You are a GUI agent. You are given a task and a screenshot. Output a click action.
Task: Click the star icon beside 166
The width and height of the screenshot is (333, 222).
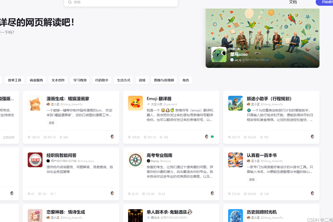click(161, 137)
